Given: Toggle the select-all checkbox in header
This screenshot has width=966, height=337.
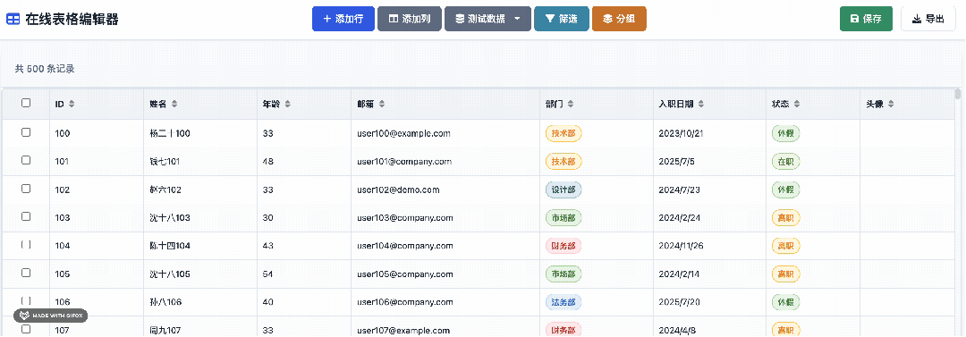Looking at the screenshot, I should [26, 103].
